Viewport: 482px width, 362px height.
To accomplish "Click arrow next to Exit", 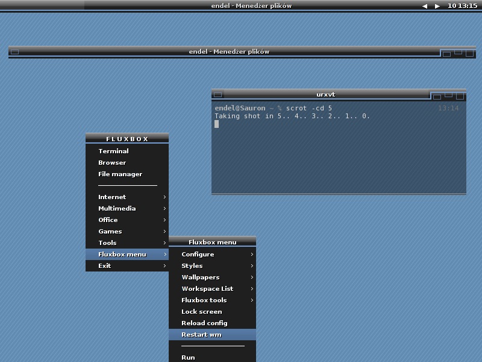I will 164,266.
